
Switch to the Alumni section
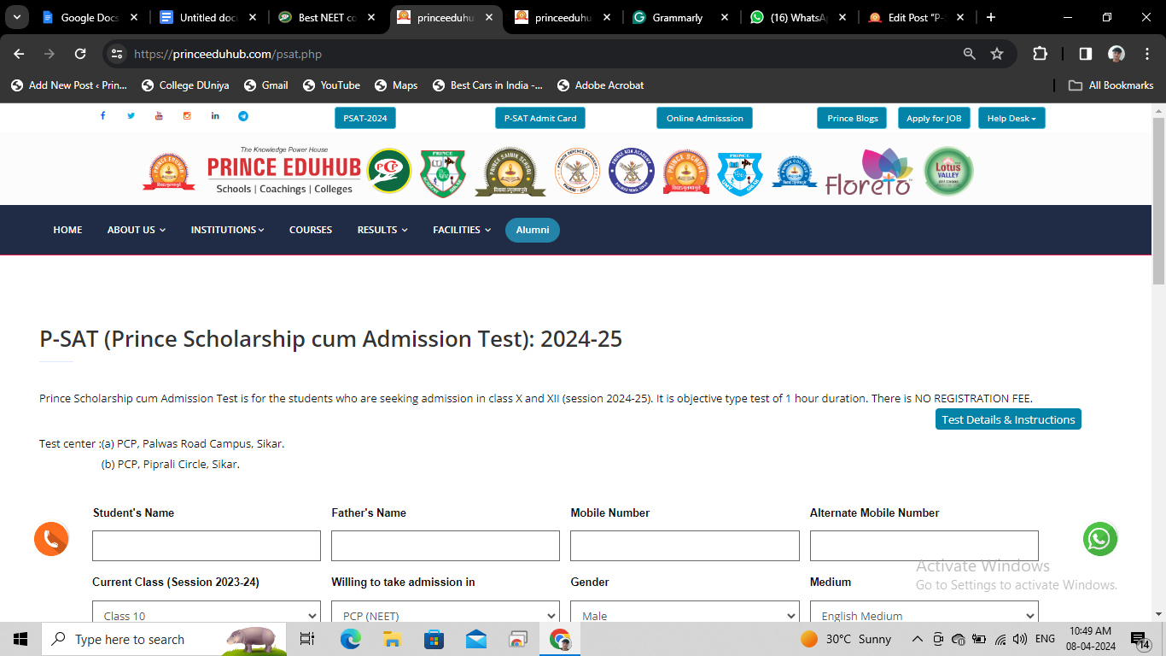pyautogui.click(x=532, y=230)
